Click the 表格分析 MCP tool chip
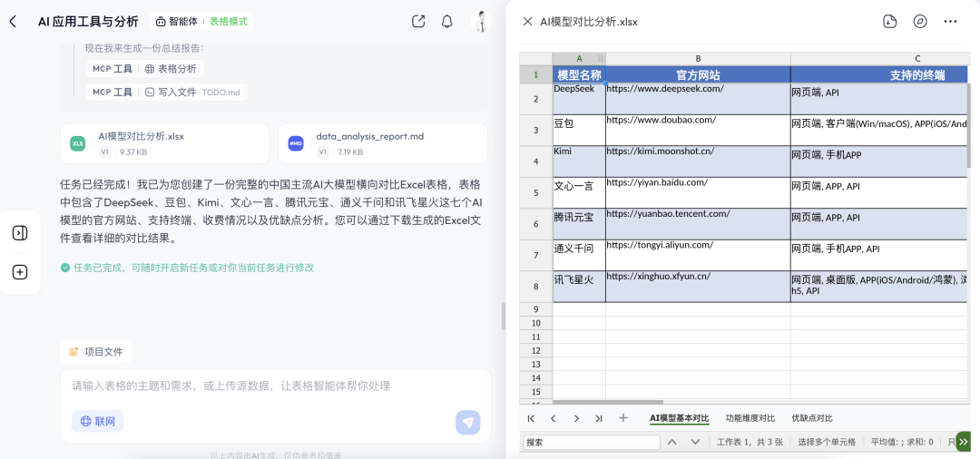Screen dimensions: 980x459 tap(145, 69)
